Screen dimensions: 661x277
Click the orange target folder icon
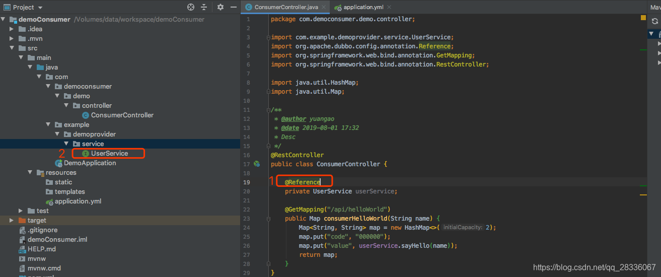[22, 221]
